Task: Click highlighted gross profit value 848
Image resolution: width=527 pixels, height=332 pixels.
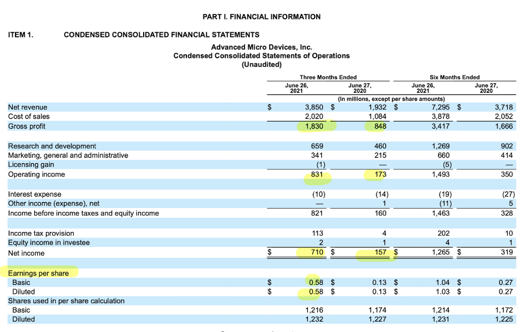Action: [x=381, y=127]
